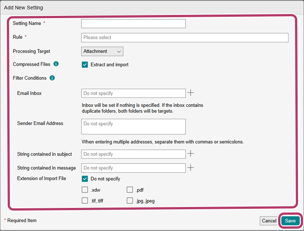304x231 pixels.
Task: Select the .tif, .tiff extension checkbox
Action: coord(85,201)
